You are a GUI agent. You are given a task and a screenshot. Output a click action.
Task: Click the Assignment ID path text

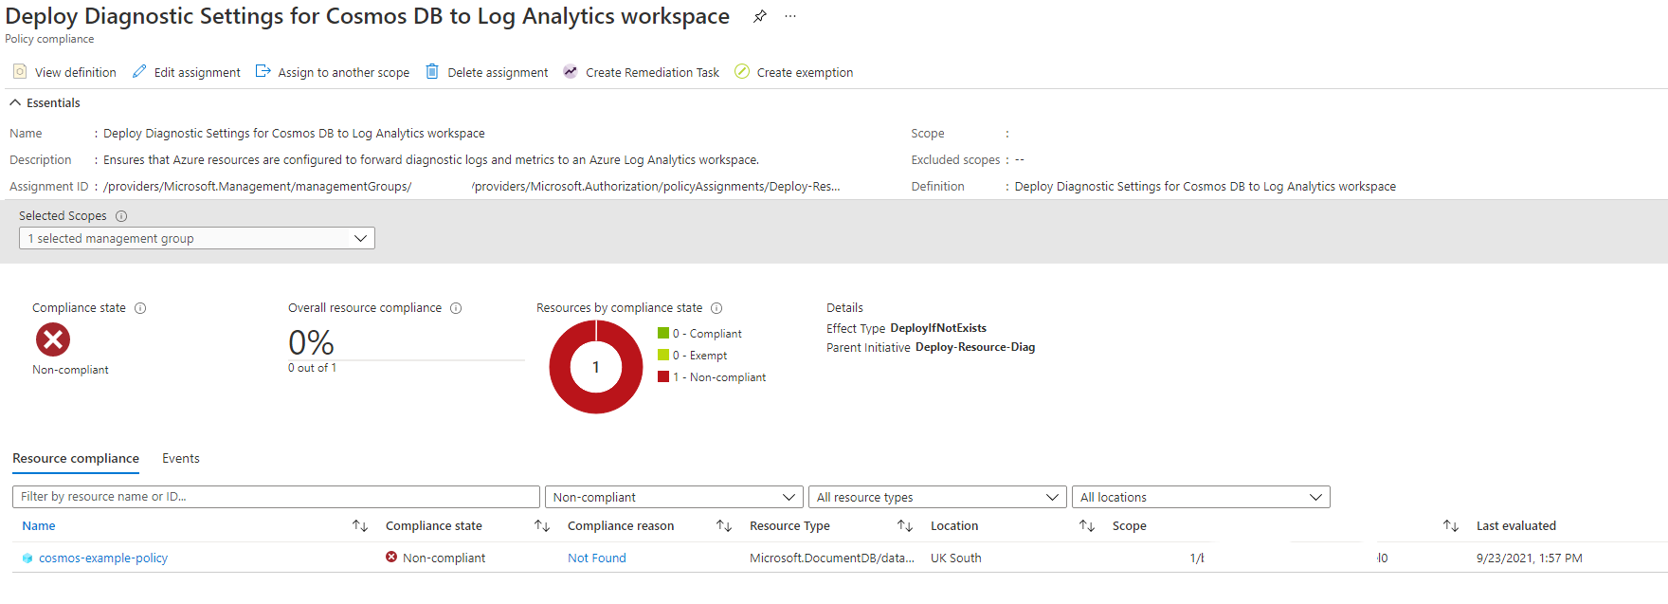pos(472,187)
